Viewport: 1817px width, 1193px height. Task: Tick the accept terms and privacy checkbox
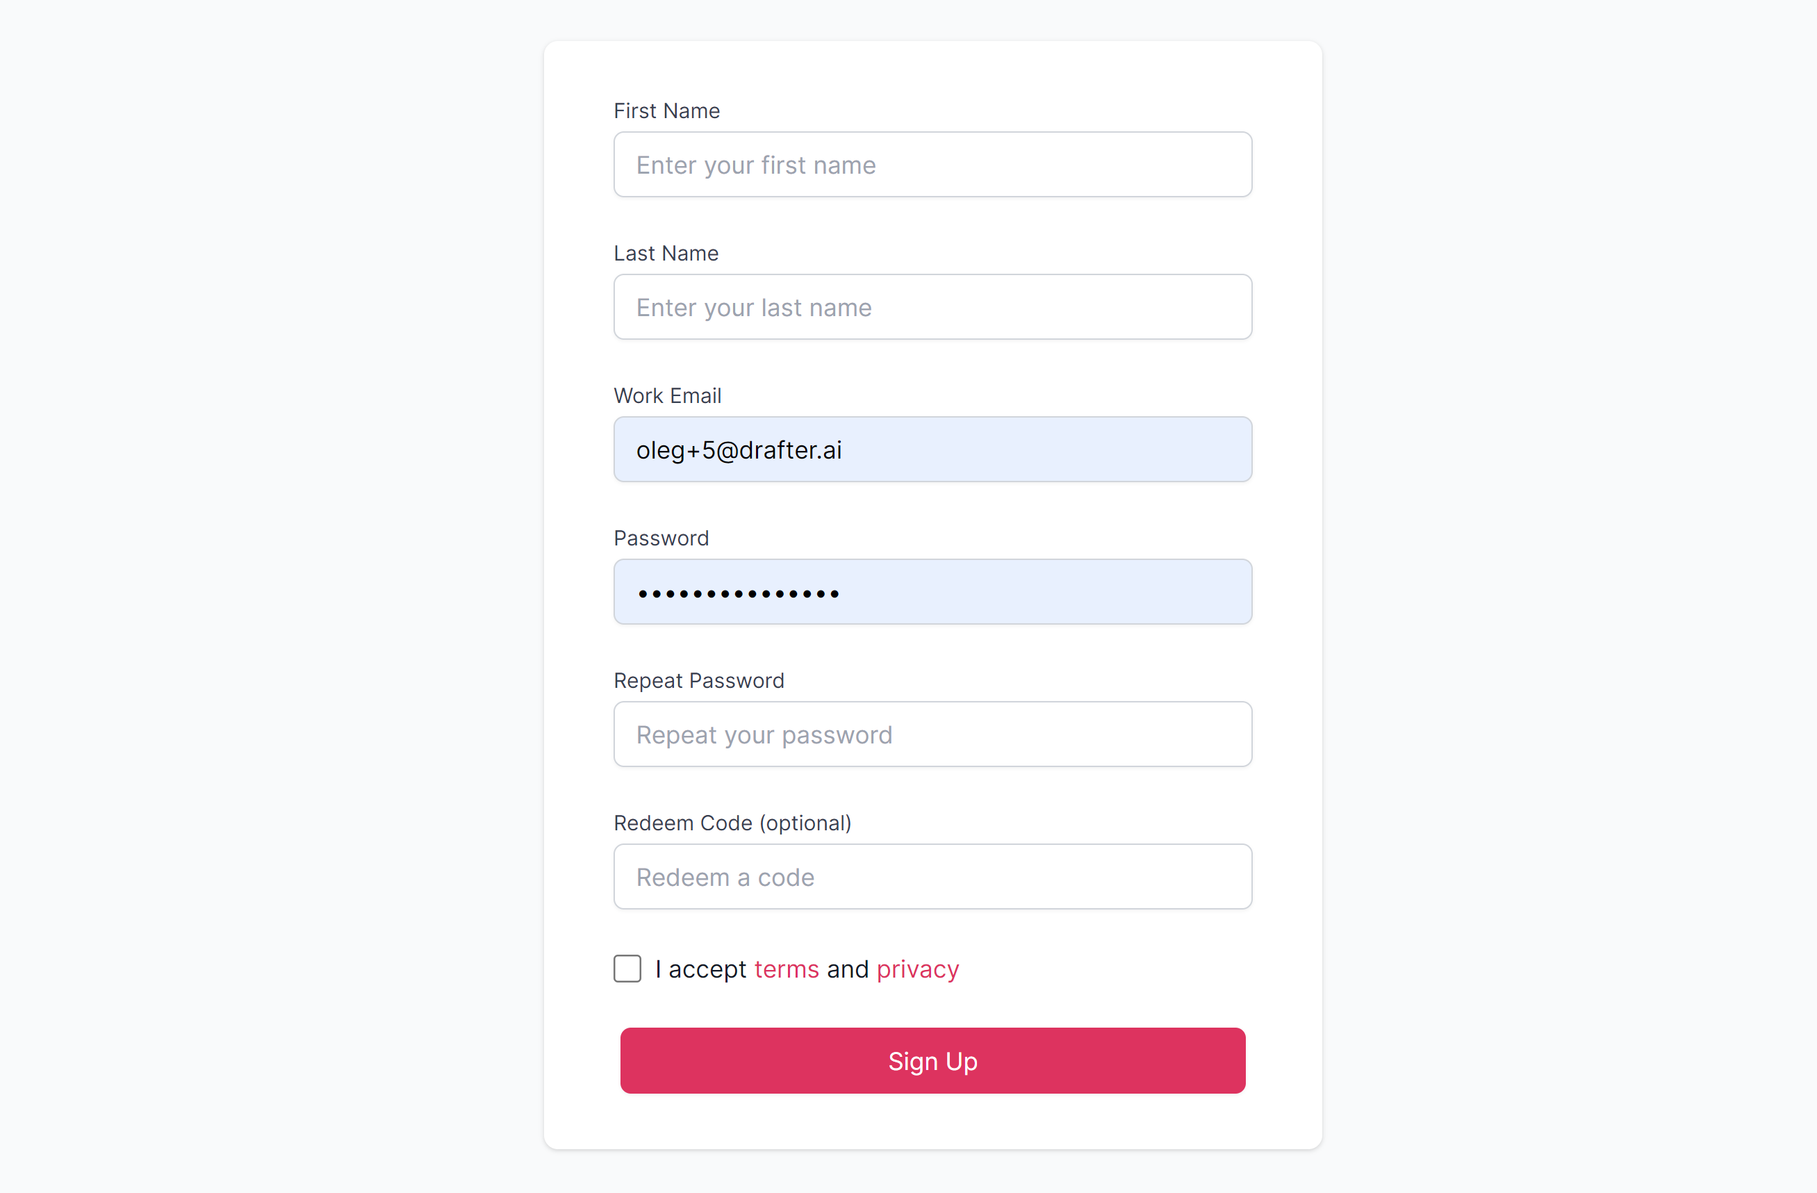click(x=627, y=969)
